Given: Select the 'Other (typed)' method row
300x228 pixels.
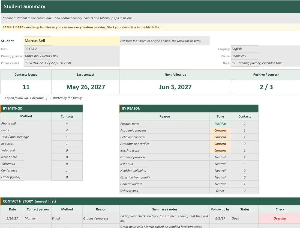Looking at the screenshot, I should click(x=41, y=177).
